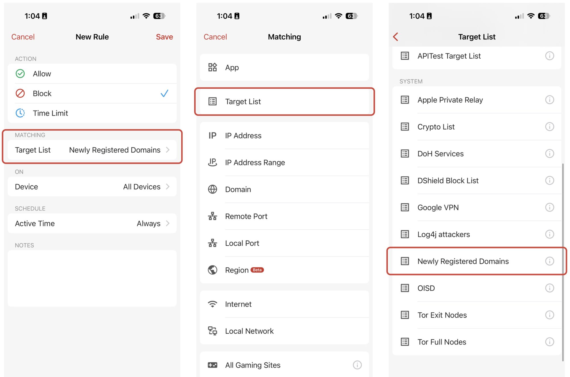Select the Domain globe icon
This screenshot has height=377, width=570.
(x=213, y=189)
